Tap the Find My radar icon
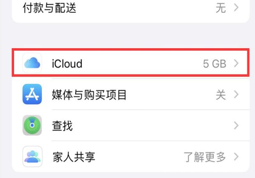 (x=32, y=125)
